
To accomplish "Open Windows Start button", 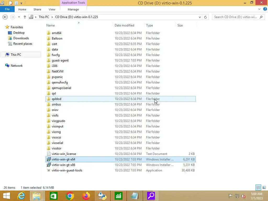I will point(7,196).
